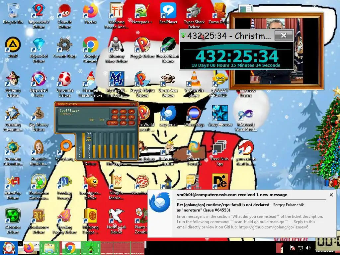The image size is (340, 255).
Task: Open the Deez Nuts Spy shortcut
Action: pyautogui.click(x=220, y=152)
